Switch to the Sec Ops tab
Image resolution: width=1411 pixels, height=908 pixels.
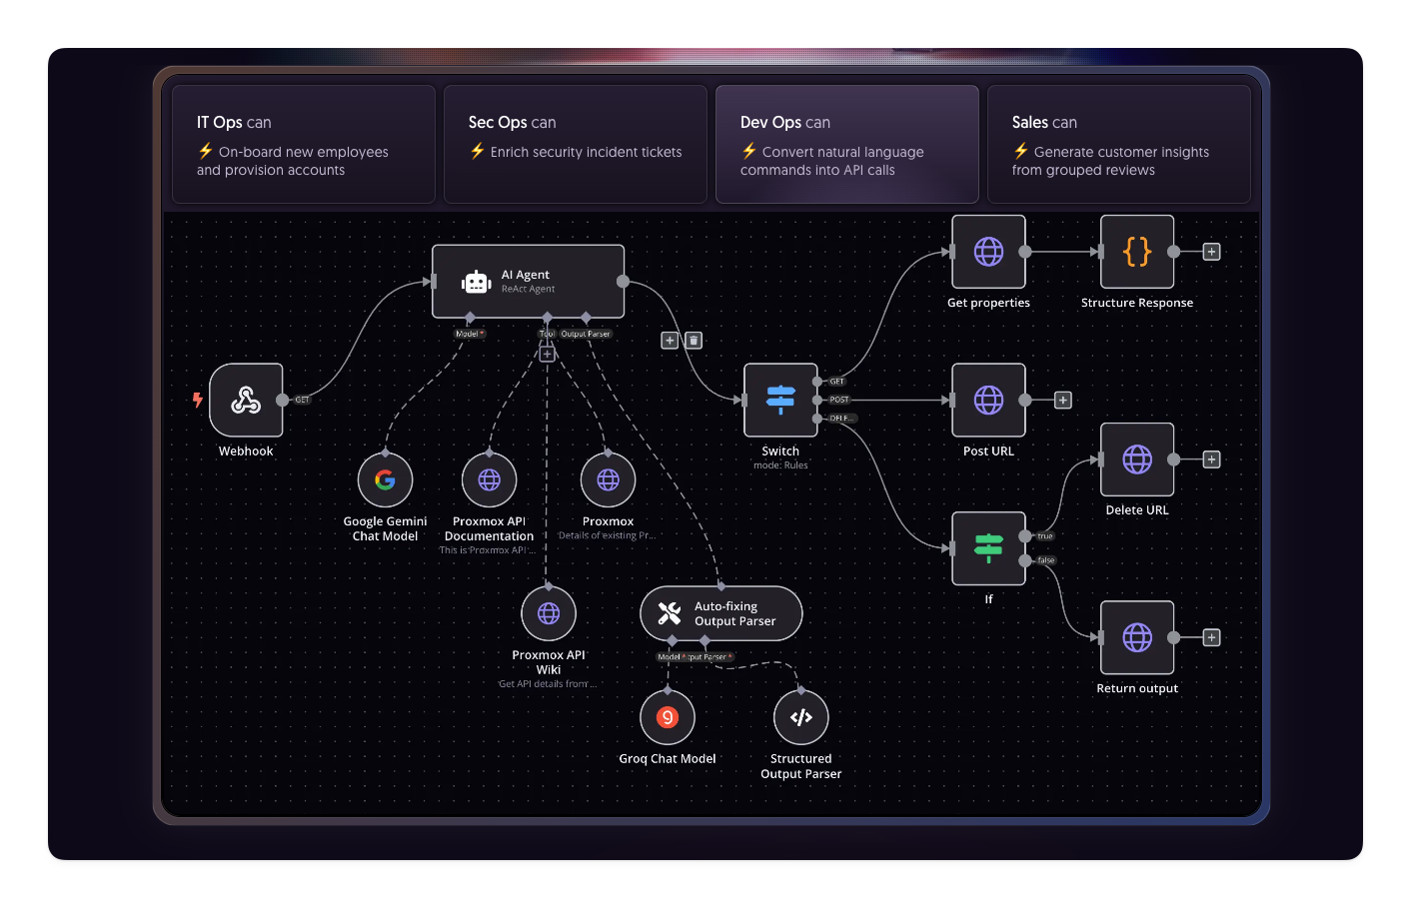point(575,144)
